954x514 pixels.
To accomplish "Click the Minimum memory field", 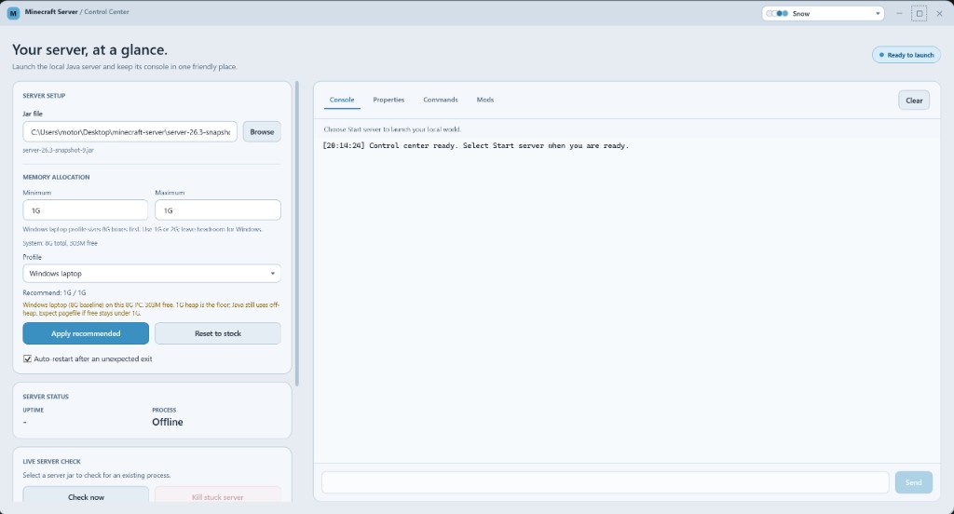I will (x=85, y=210).
